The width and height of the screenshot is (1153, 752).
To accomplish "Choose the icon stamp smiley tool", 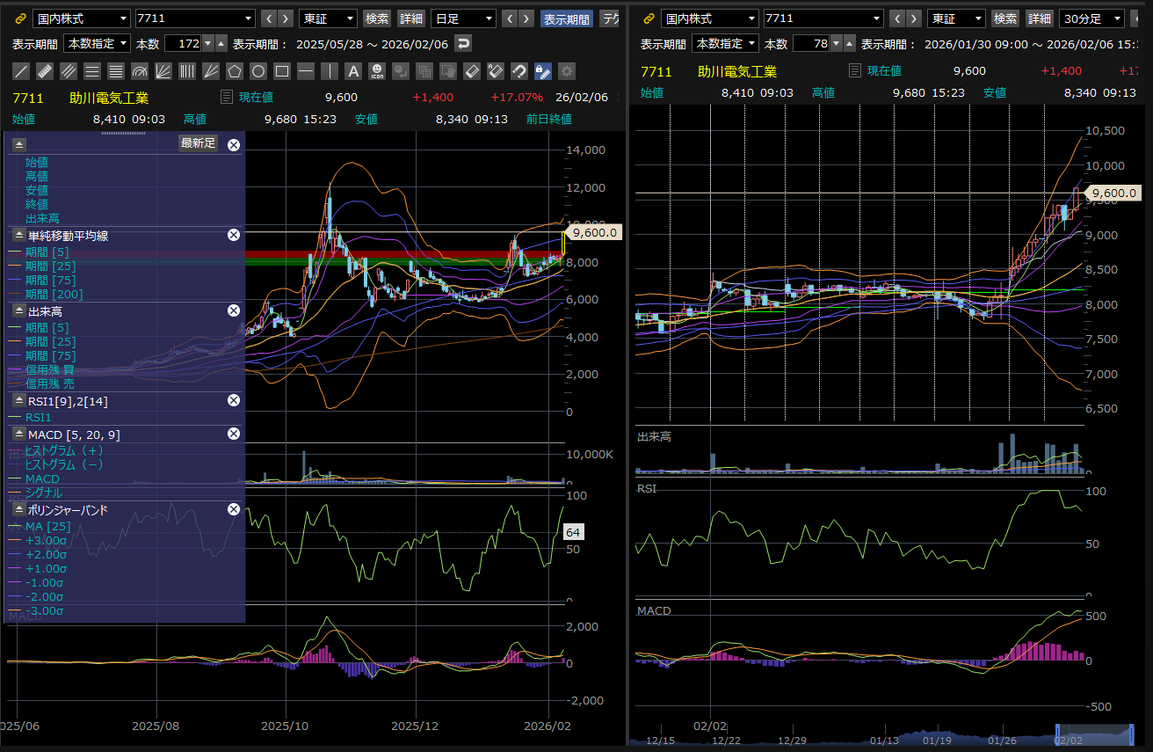I will 377,71.
